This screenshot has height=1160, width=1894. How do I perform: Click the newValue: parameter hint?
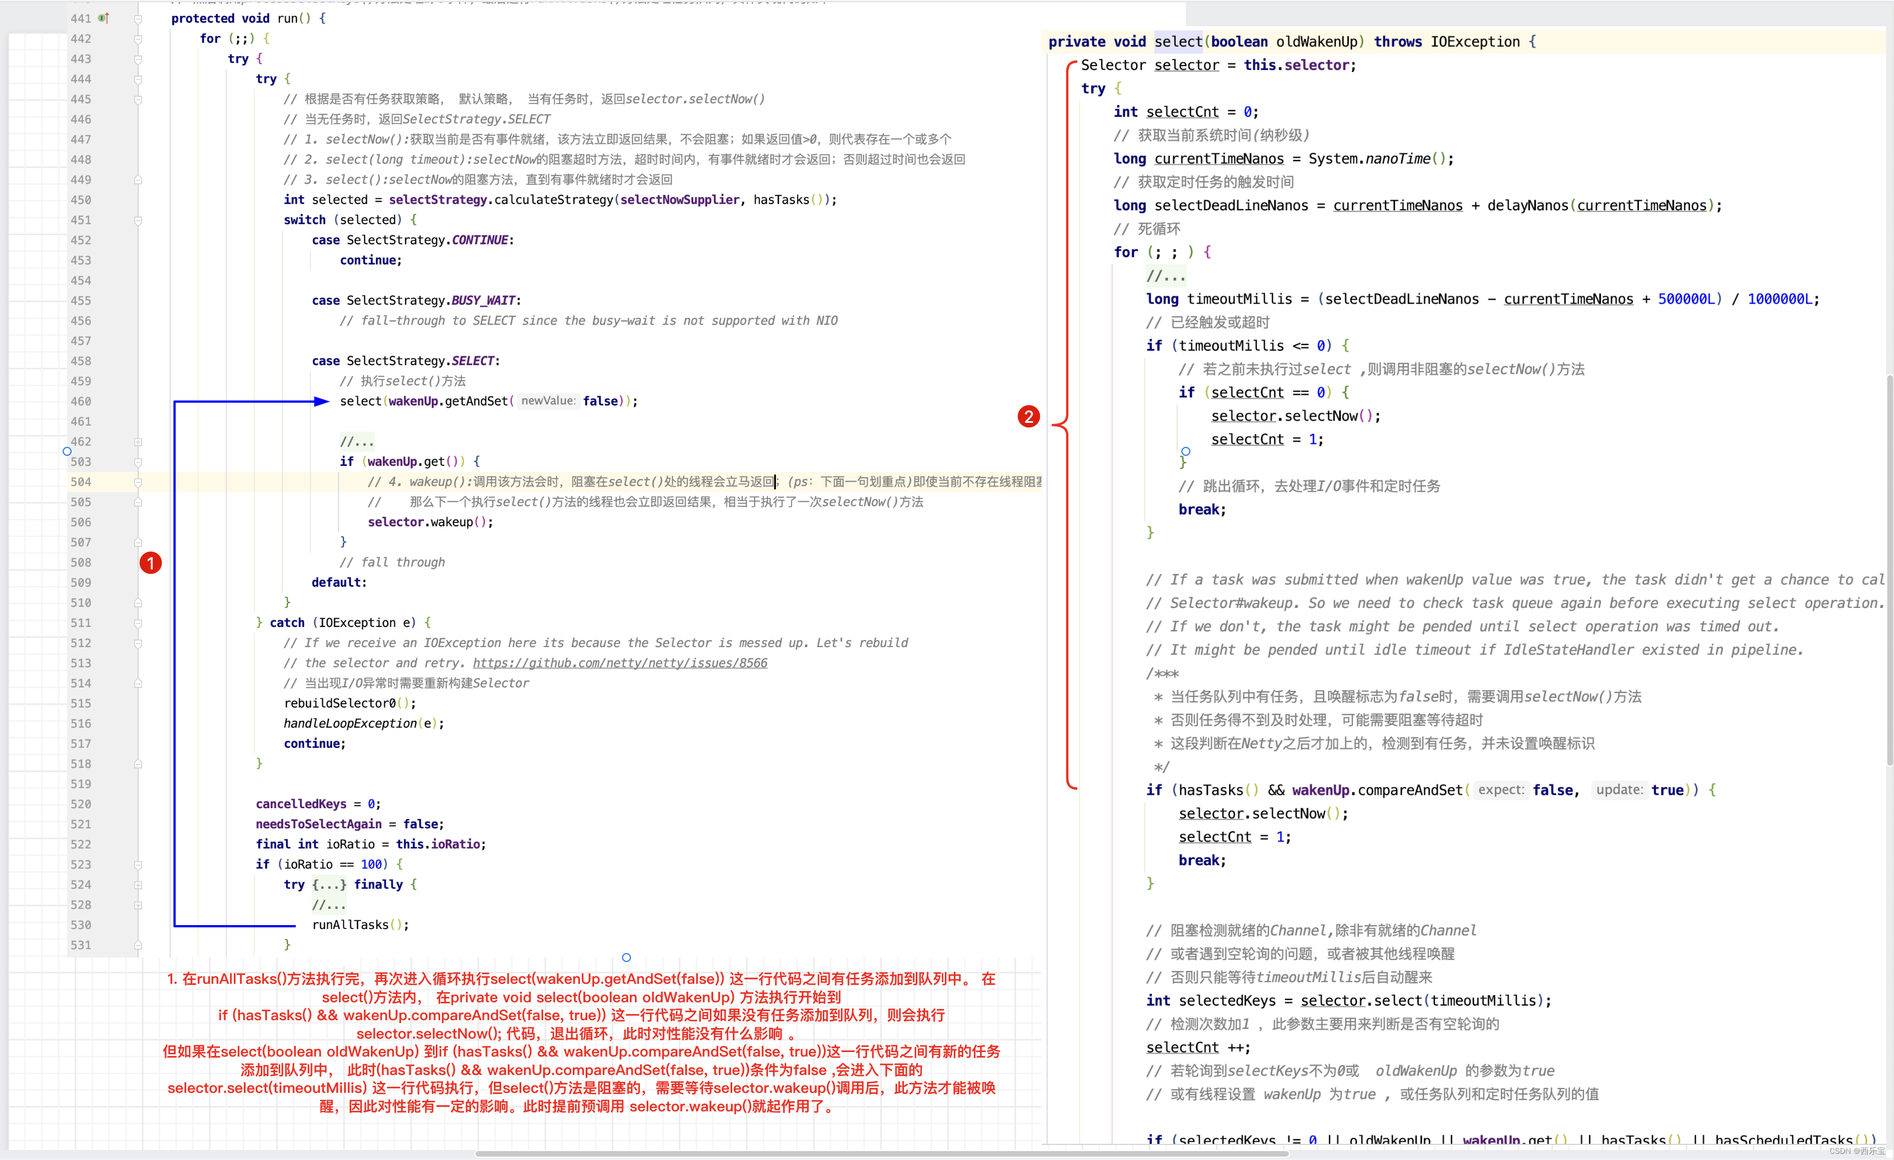(548, 401)
